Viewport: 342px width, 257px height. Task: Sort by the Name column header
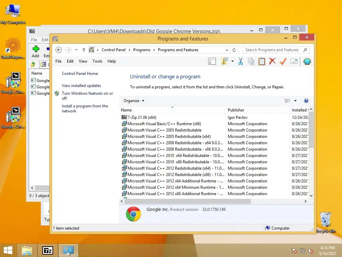pos(172,110)
